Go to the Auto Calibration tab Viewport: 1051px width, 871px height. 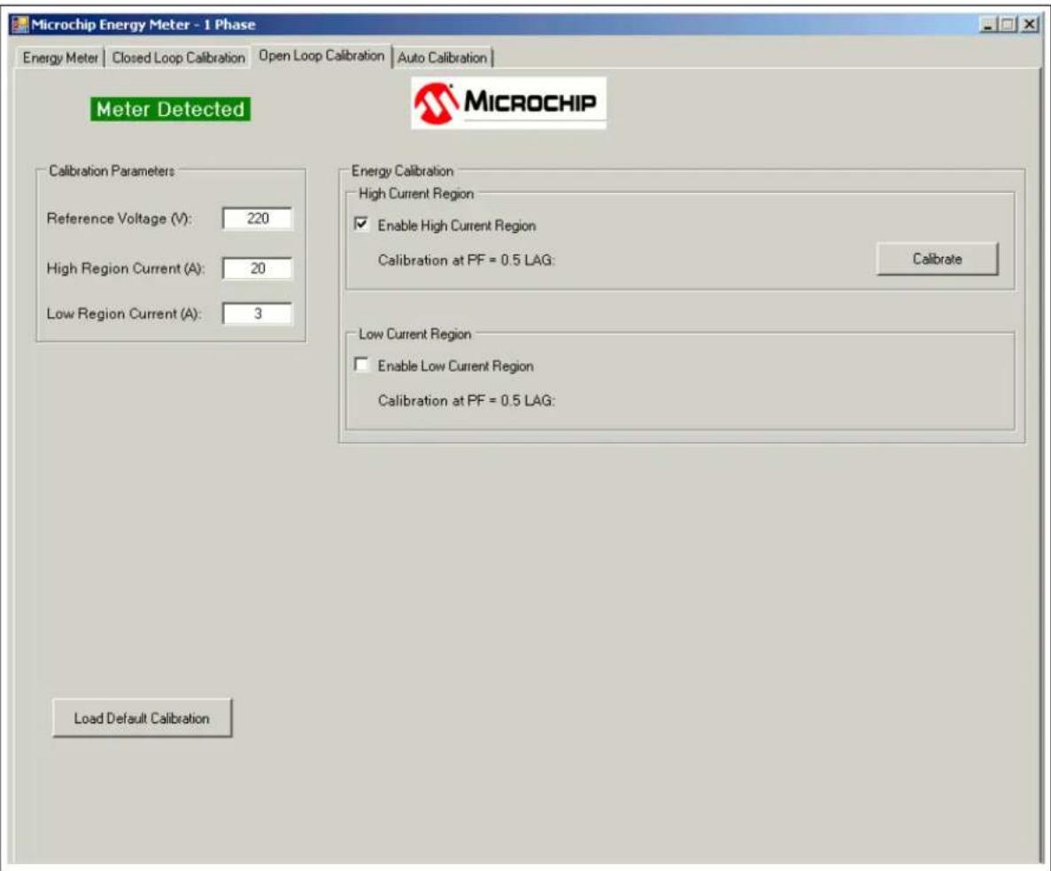(443, 58)
